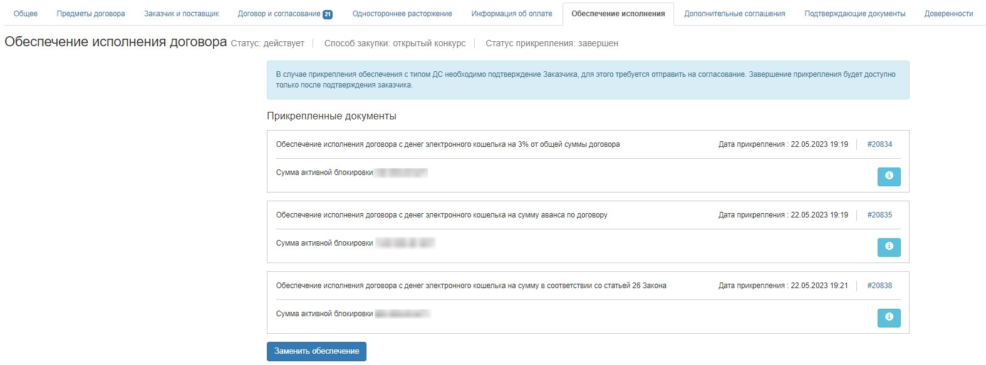Open info for the 3% contract security

tap(888, 177)
